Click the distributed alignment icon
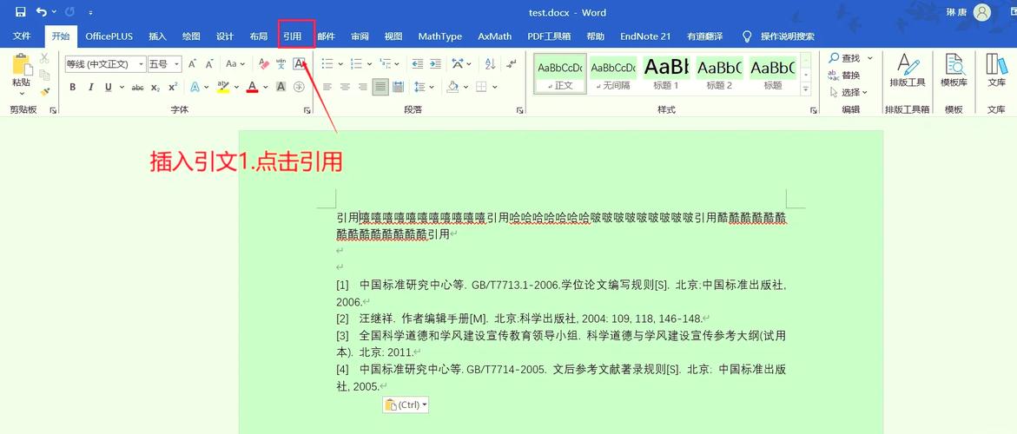The width and height of the screenshot is (1017, 434). pos(399,87)
